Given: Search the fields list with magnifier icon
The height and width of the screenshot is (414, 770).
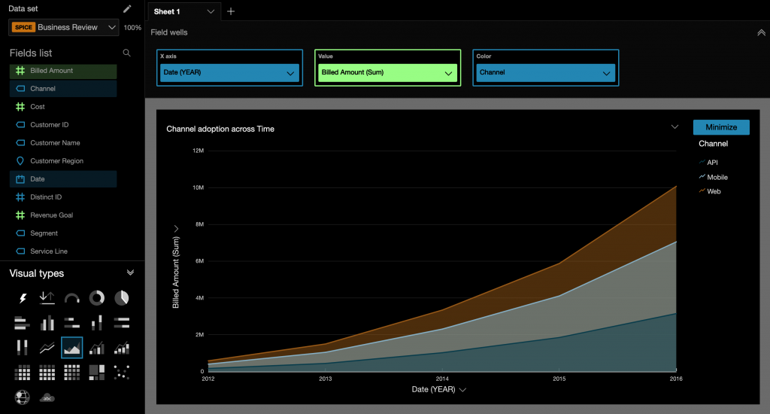Looking at the screenshot, I should 126,53.
